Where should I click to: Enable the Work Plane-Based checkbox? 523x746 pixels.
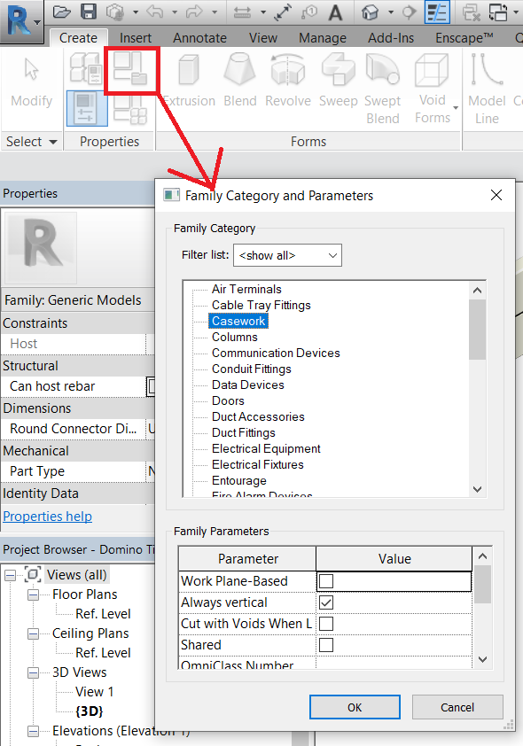pyautogui.click(x=326, y=581)
